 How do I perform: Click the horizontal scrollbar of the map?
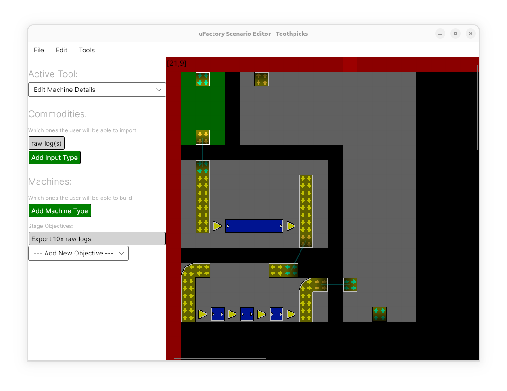point(220,358)
